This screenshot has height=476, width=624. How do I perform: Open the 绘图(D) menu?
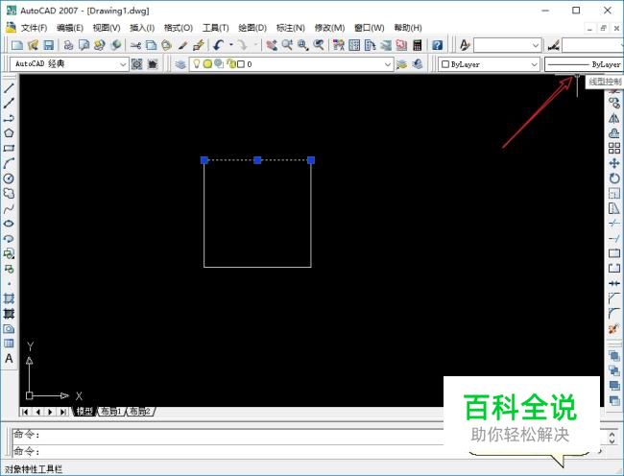[252, 28]
